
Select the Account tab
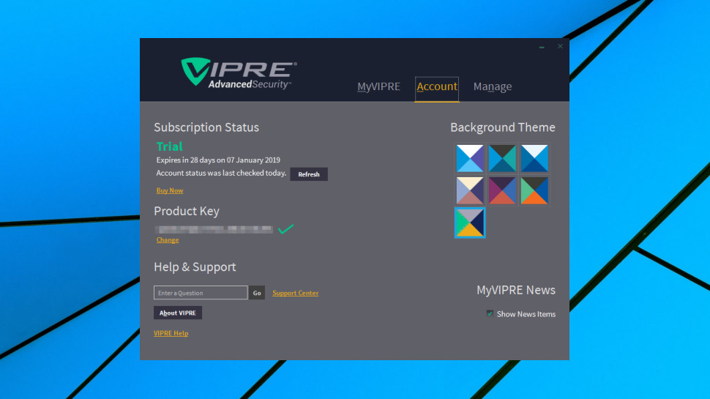coord(437,86)
